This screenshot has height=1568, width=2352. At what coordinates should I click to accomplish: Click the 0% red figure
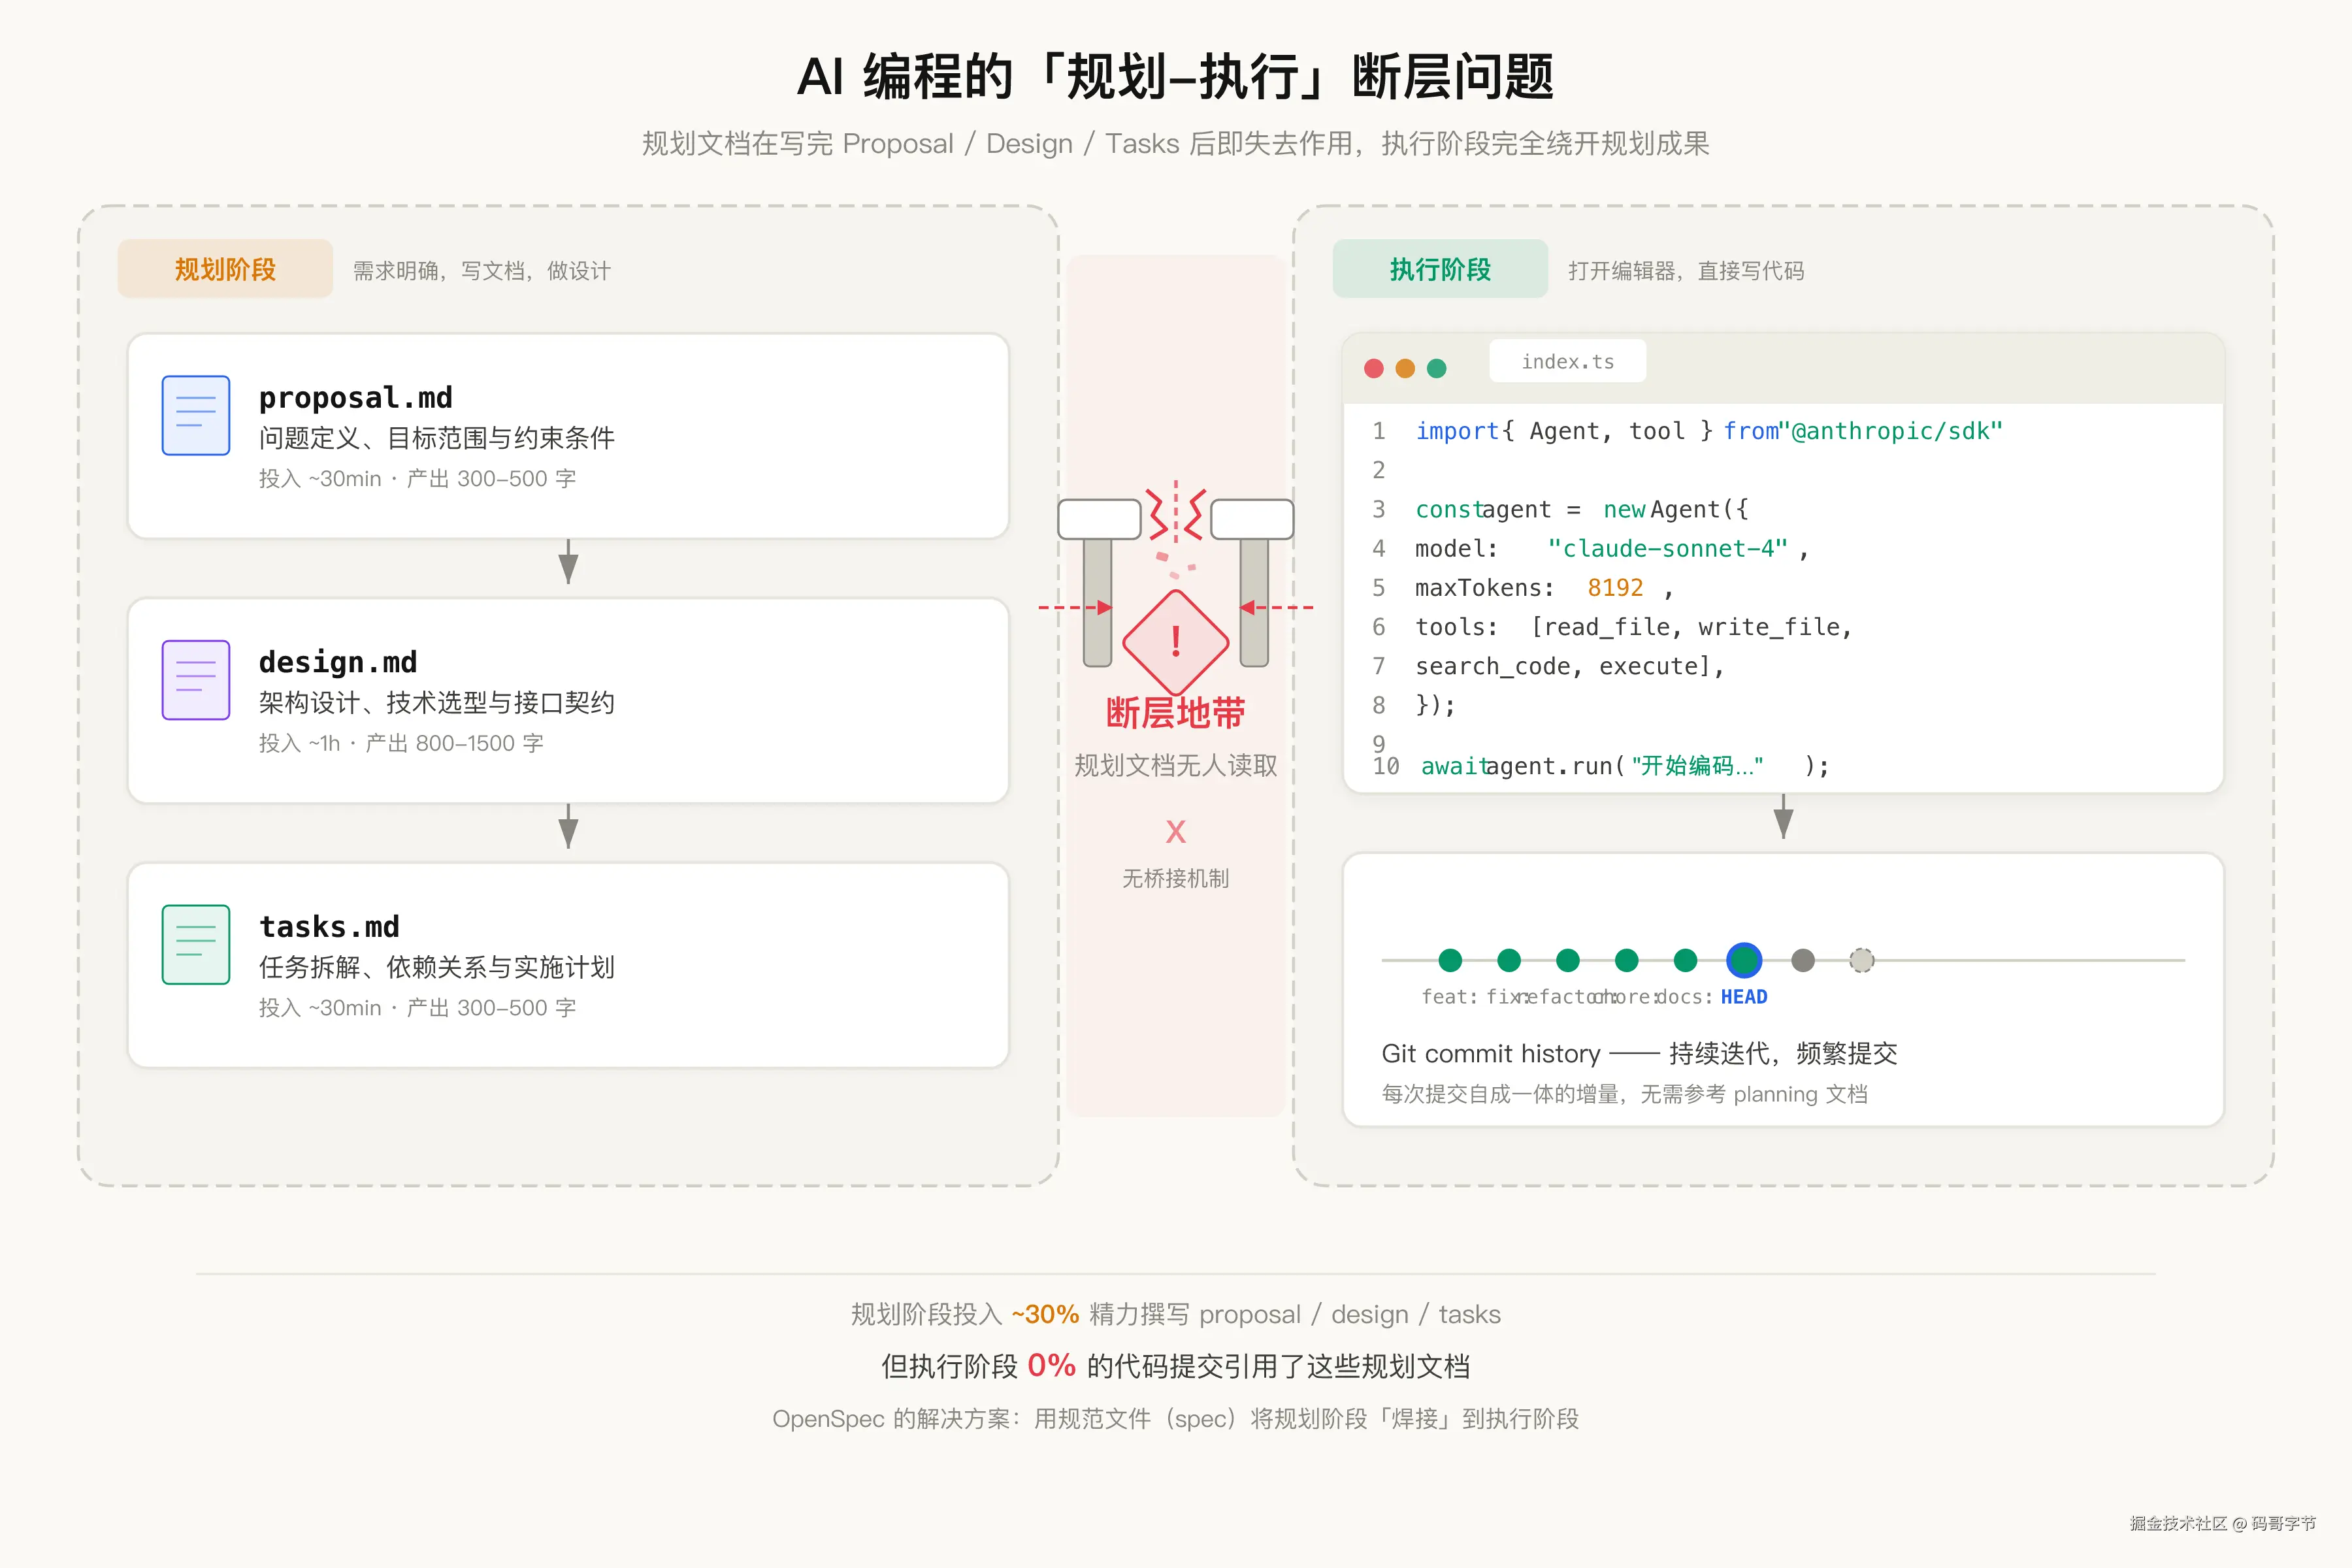tap(1051, 1365)
